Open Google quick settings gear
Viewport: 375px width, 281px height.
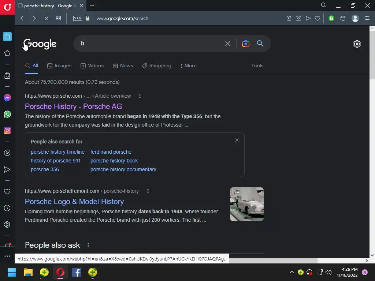(357, 44)
